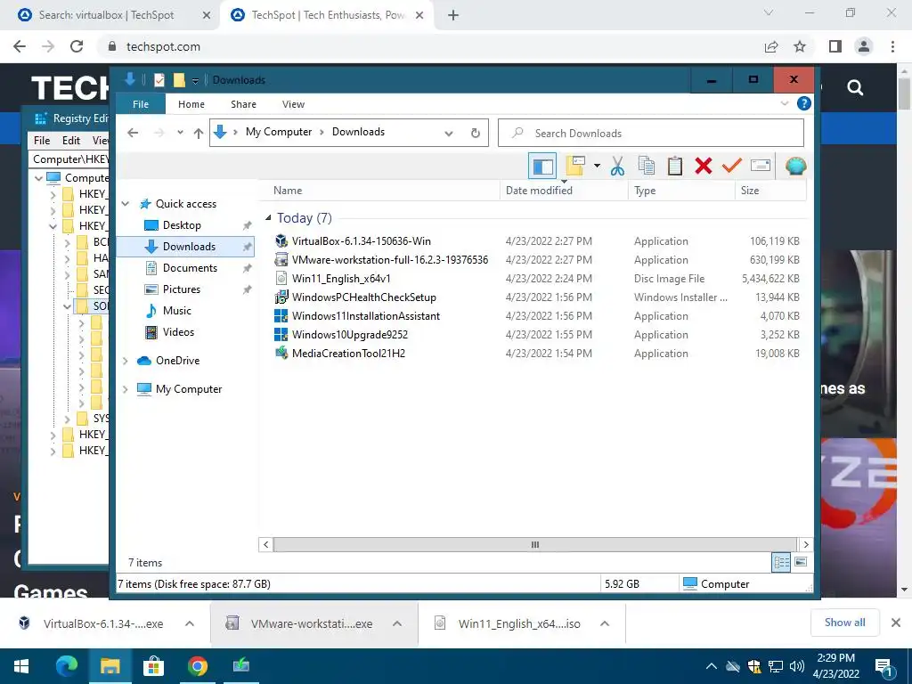This screenshot has height=684, width=912.
Task: Select Documents in Quick access
Action: tap(190, 267)
